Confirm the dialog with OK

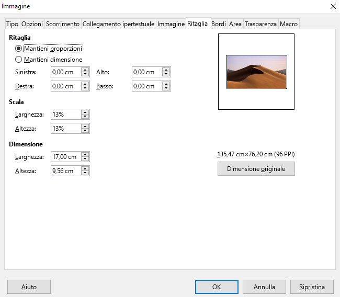point(217,287)
